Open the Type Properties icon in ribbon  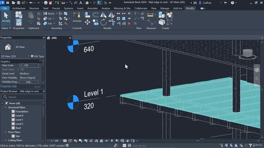pos(19,15)
